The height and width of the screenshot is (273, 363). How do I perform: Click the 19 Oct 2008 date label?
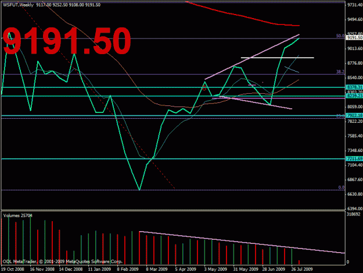[13, 269]
